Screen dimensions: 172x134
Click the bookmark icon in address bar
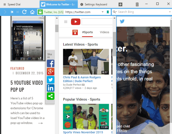(x=108, y=12)
